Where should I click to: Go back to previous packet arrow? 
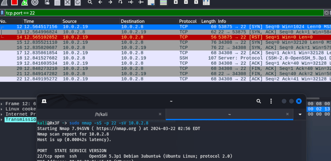point(100,2)
